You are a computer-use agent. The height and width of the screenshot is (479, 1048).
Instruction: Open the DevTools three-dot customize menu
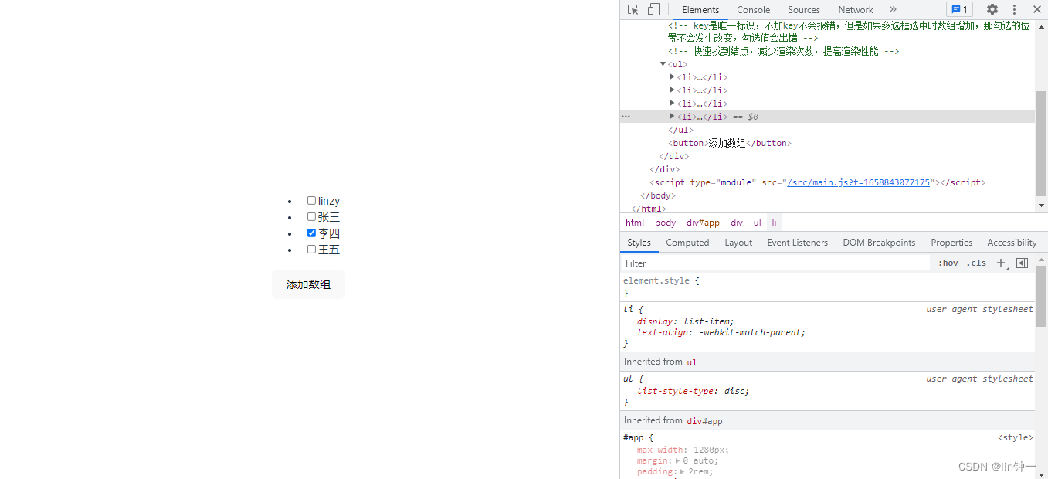click(1014, 9)
